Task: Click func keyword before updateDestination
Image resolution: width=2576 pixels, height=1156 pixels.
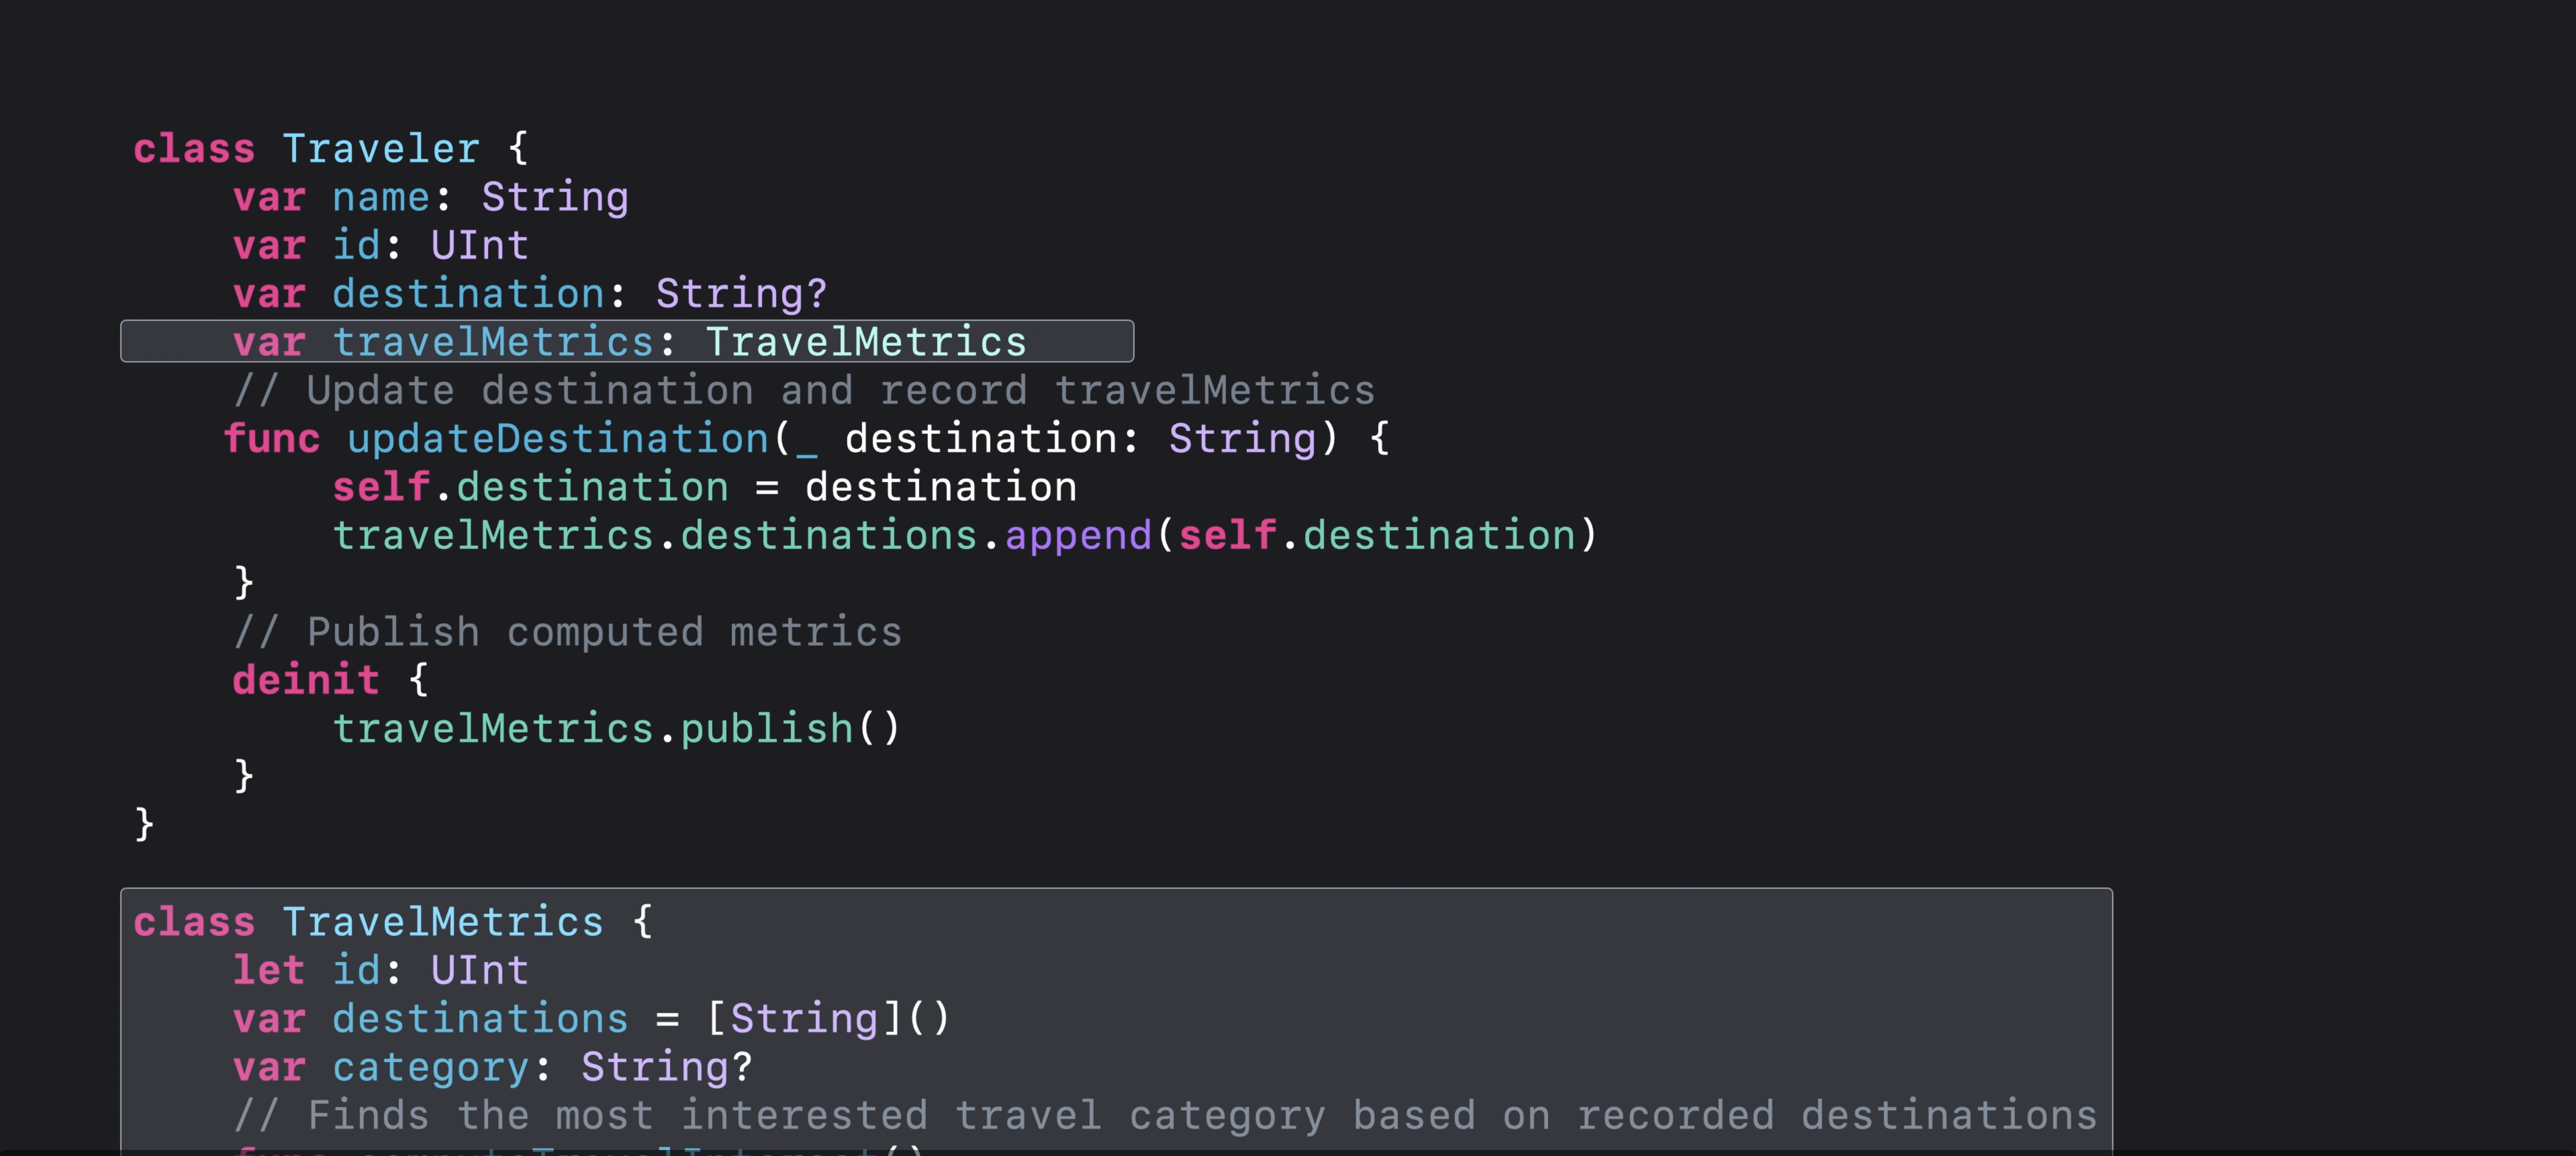Action: pos(271,439)
